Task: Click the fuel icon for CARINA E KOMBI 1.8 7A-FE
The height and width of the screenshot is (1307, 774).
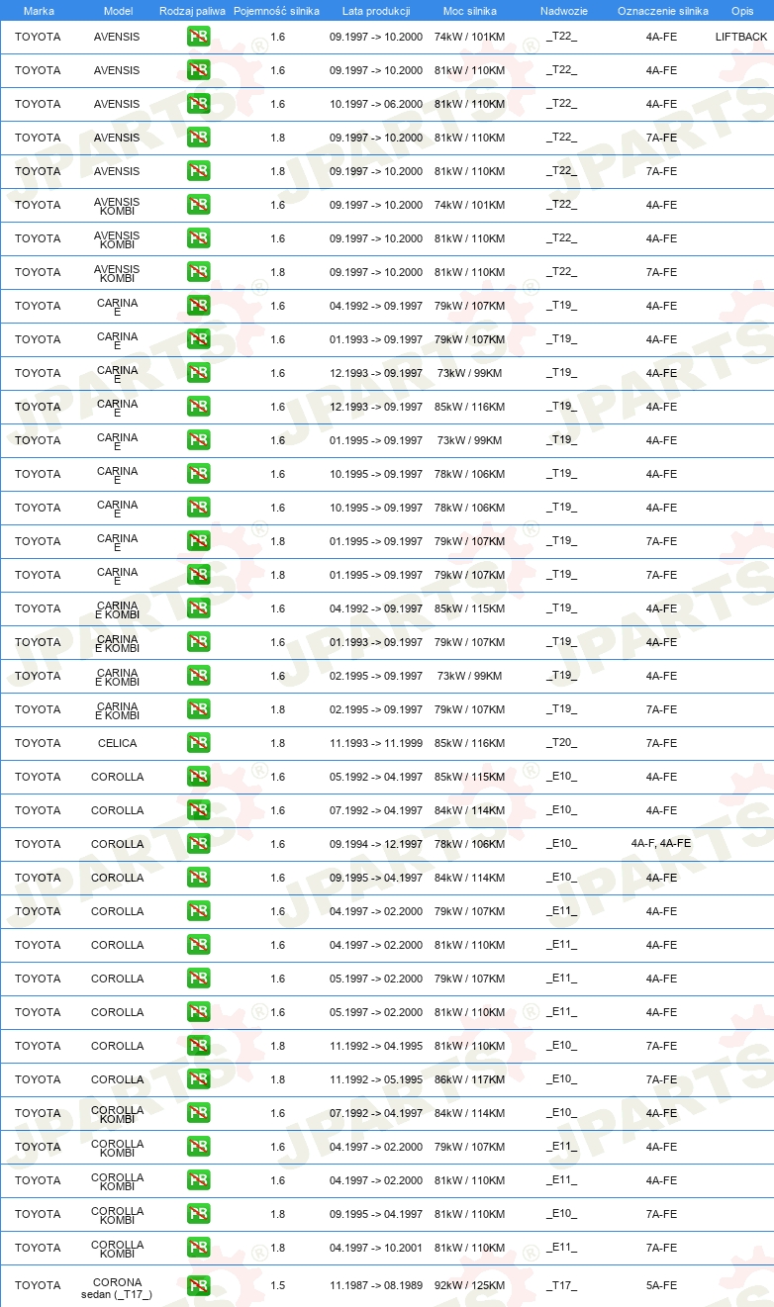Action: coord(198,709)
